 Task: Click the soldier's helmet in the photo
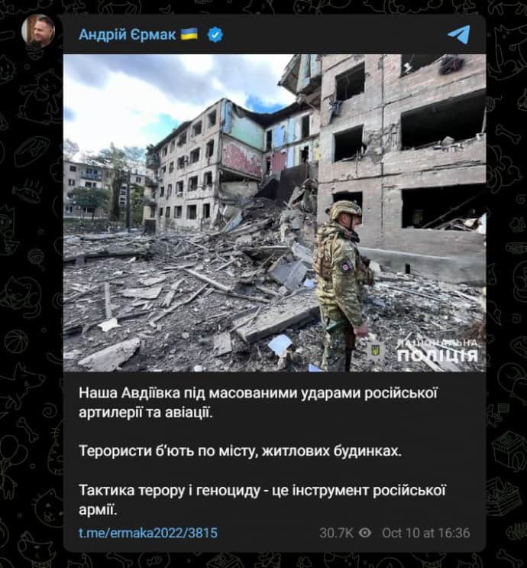pyautogui.click(x=345, y=209)
